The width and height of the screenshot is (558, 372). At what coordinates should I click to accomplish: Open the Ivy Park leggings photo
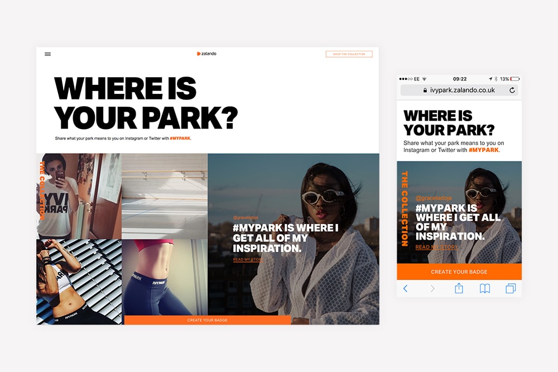pos(165,277)
